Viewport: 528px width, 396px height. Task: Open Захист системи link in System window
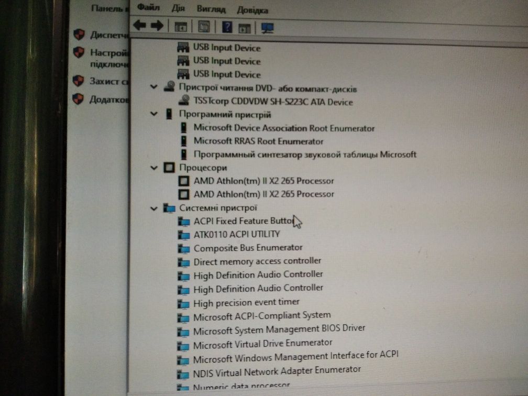(109, 81)
